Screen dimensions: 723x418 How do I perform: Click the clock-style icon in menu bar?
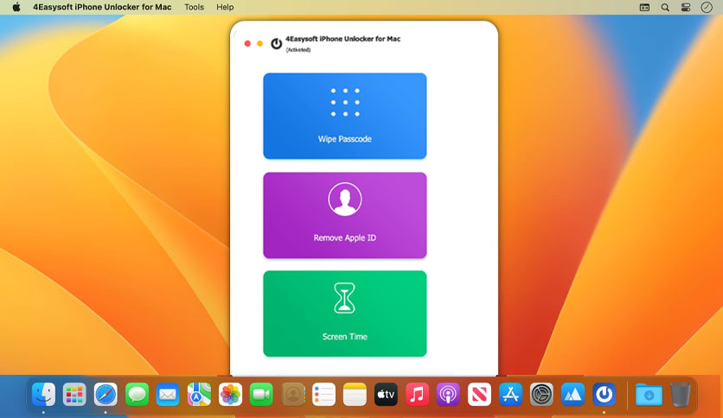point(707,8)
